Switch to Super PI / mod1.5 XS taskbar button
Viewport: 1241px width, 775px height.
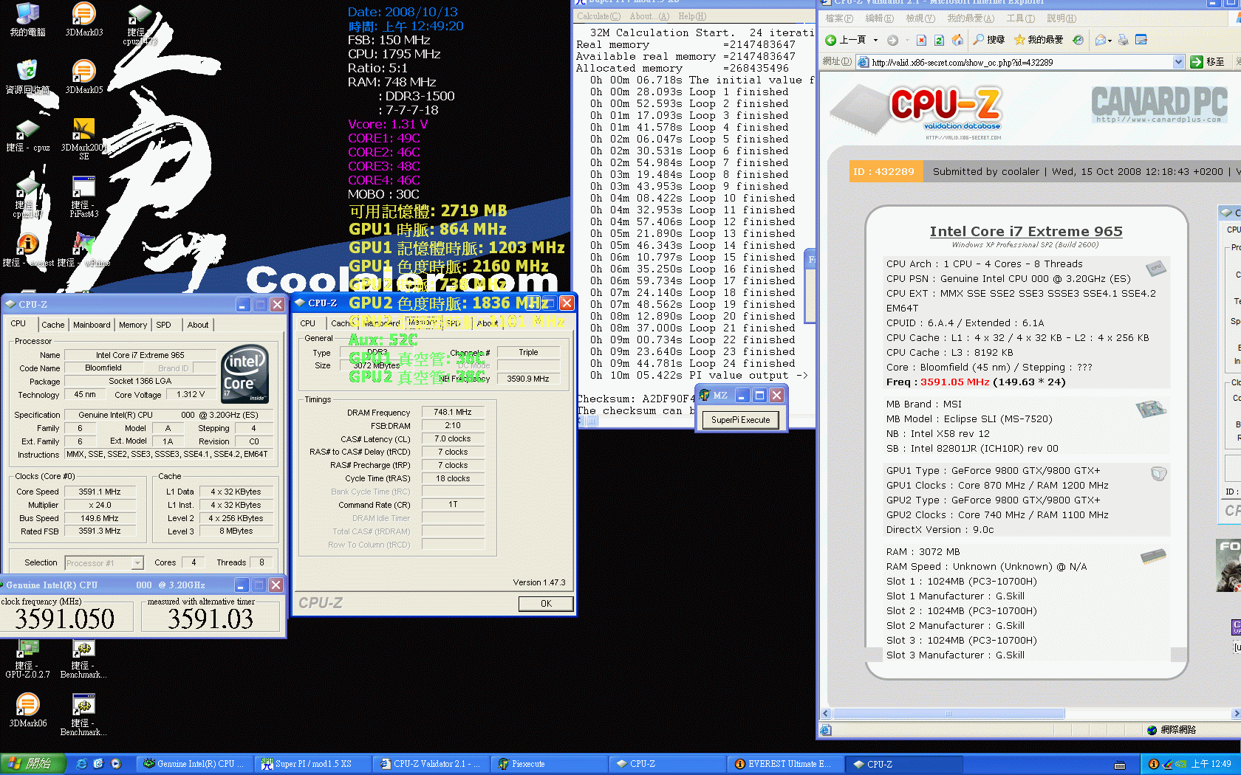(312, 764)
